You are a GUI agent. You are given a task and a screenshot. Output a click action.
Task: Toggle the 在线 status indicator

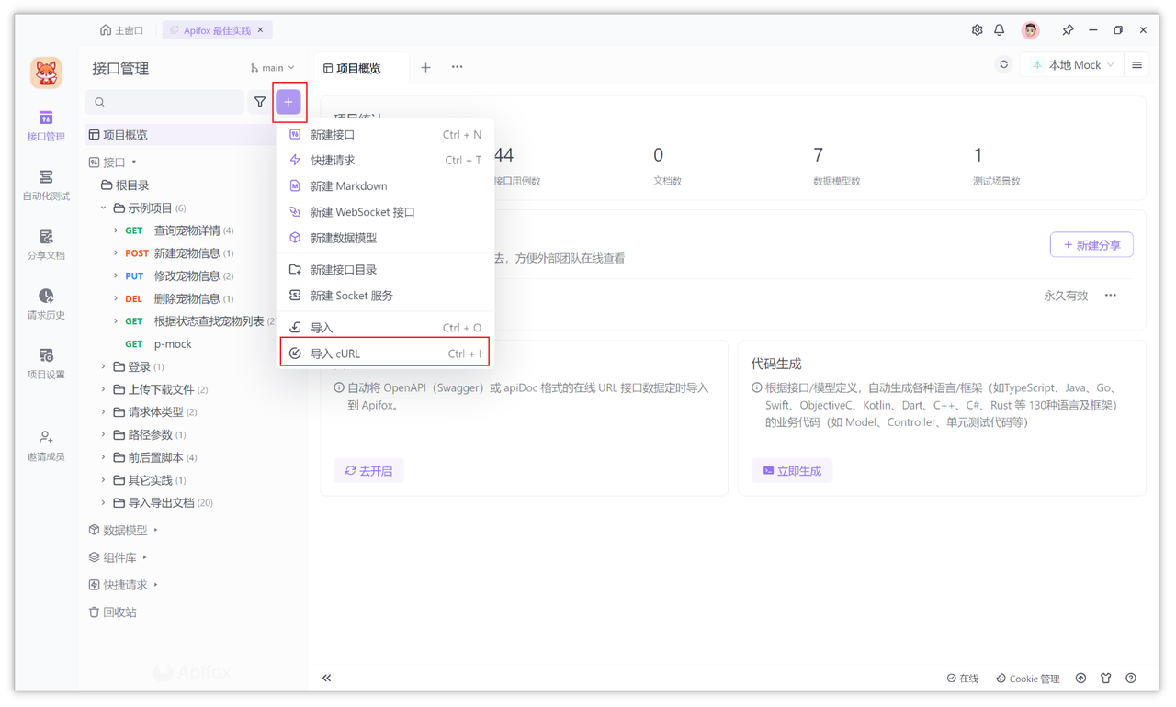[x=962, y=679]
